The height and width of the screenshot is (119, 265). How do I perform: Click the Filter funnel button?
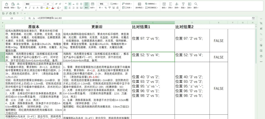tap(183, 6)
